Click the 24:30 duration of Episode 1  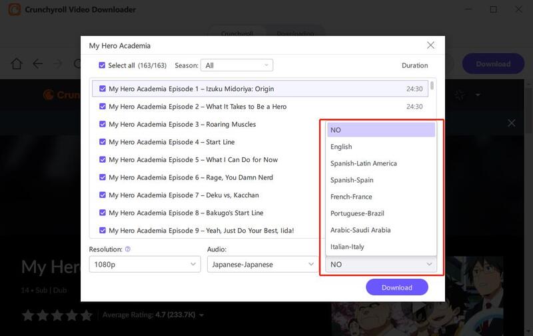pos(414,89)
